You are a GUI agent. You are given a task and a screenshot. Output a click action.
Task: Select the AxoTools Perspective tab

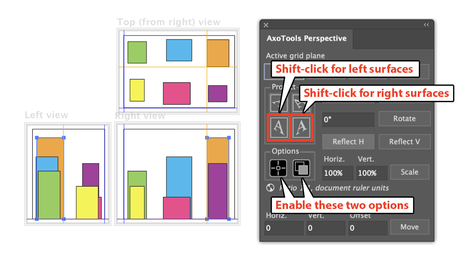coord(306,39)
